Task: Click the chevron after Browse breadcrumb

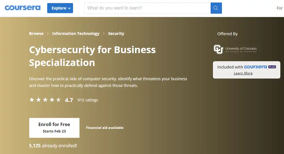Action: pos(48,34)
